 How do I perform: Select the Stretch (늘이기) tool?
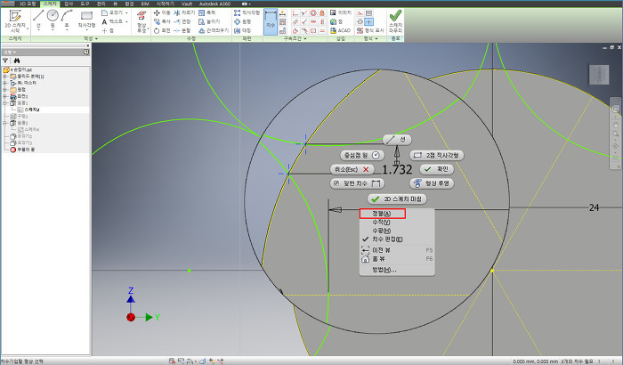tap(209, 21)
